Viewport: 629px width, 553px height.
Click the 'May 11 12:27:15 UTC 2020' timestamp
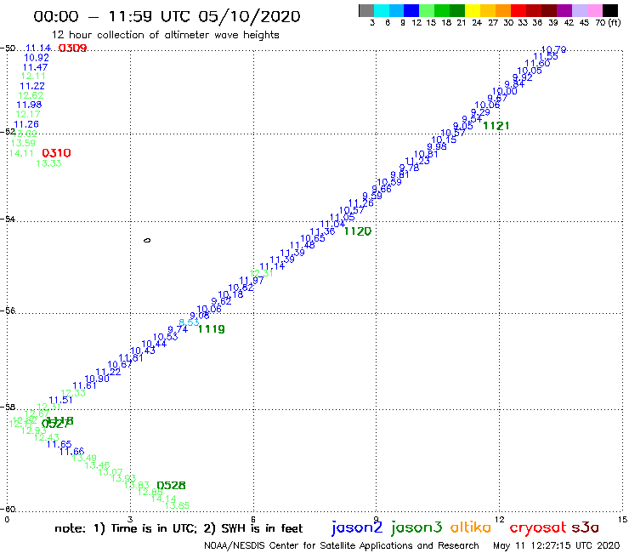tap(557, 545)
